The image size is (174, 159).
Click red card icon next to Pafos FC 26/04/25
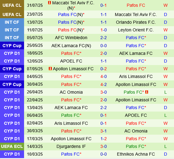point(147,92)
